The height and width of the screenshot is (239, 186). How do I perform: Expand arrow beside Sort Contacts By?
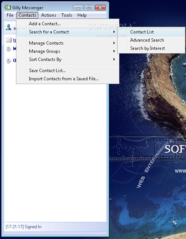(114, 59)
